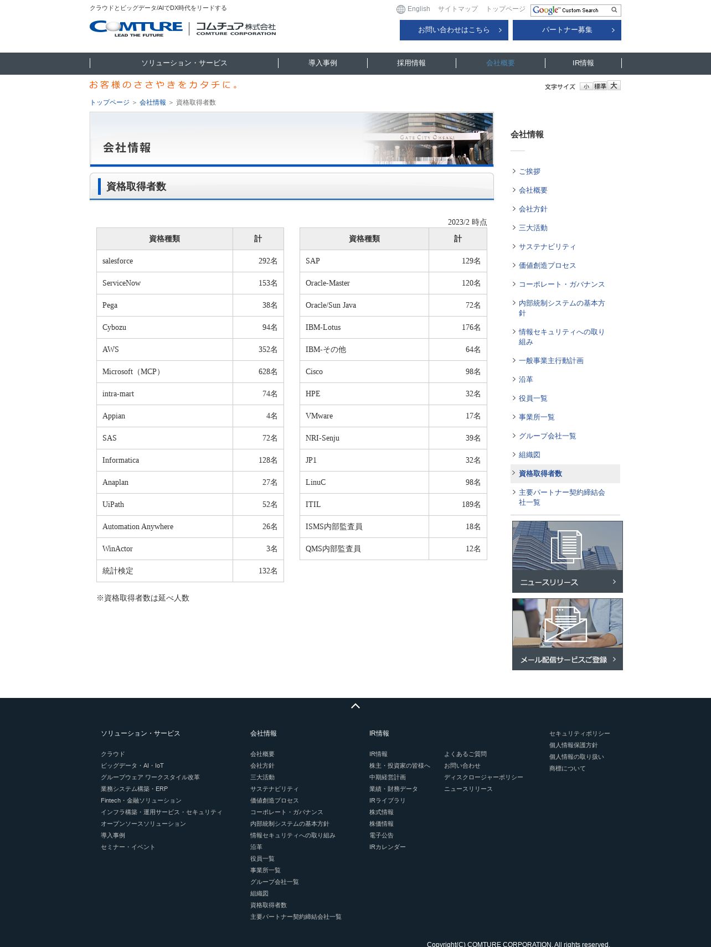Viewport: 711px width, 947px height.
Task: Set text size to large (大)
Action: [614, 85]
